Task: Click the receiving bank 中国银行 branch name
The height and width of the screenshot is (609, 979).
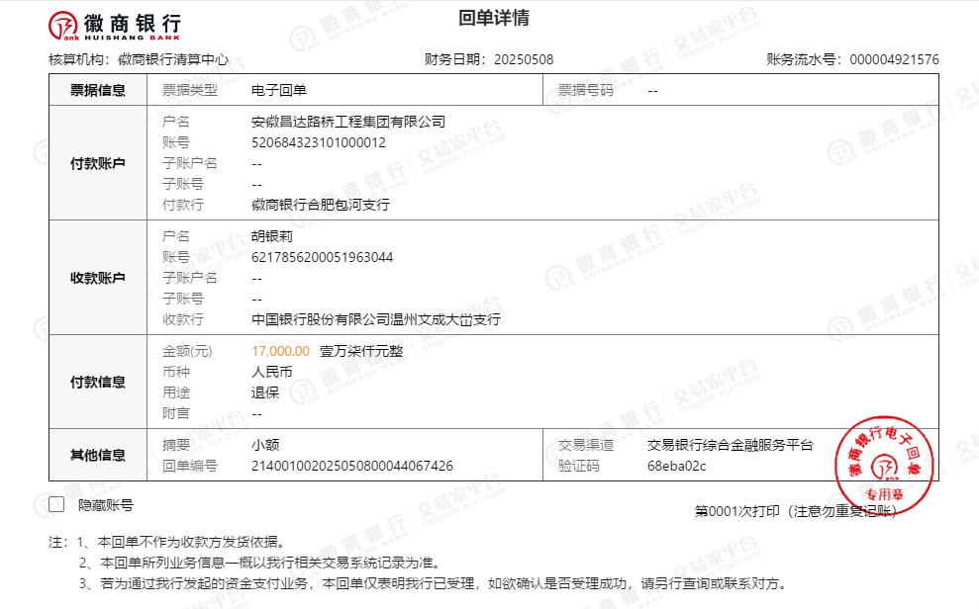Action: 376,319
